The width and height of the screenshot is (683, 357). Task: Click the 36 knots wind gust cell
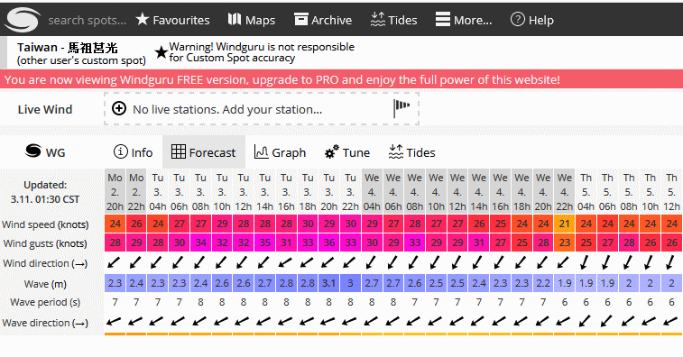(329, 243)
